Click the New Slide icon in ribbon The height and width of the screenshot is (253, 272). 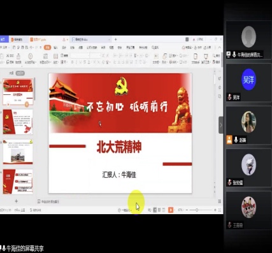coord(45,56)
